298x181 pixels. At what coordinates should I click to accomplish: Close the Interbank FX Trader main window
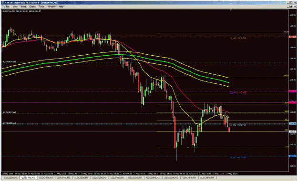pyautogui.click(x=295, y=3)
